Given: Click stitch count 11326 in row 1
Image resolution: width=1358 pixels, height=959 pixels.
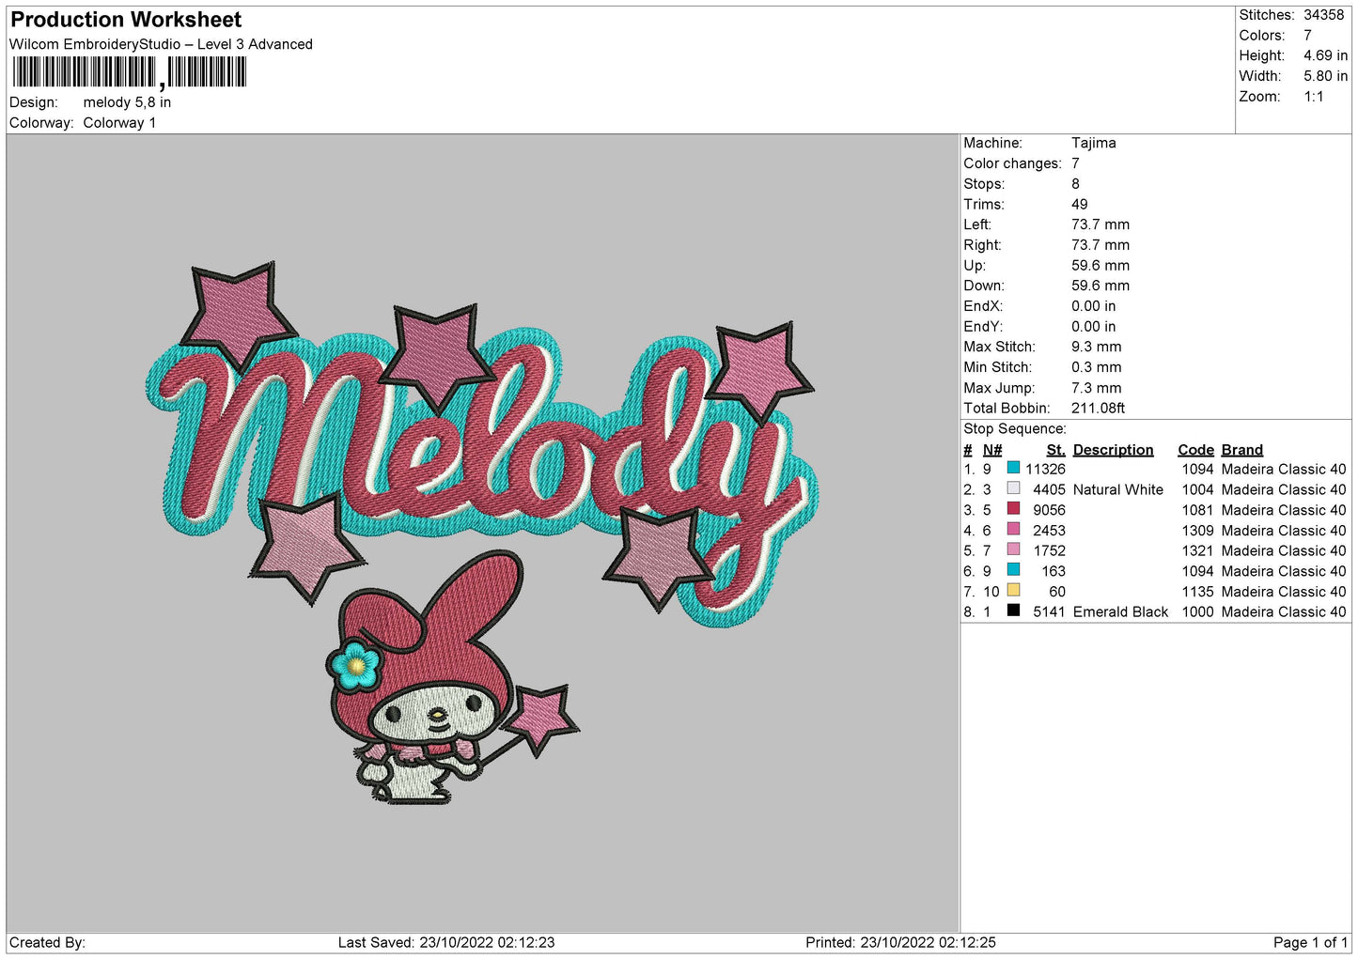Looking at the screenshot, I should click(x=1045, y=469).
